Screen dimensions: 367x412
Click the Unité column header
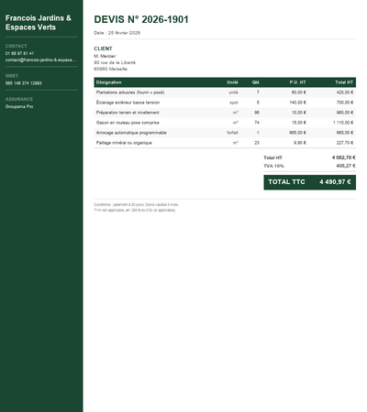pyautogui.click(x=232, y=82)
